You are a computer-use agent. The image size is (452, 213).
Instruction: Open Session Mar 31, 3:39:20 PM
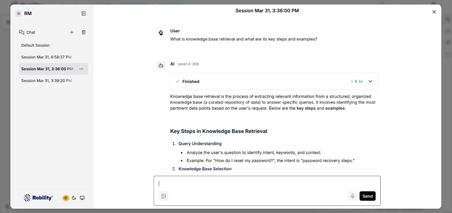(46, 81)
